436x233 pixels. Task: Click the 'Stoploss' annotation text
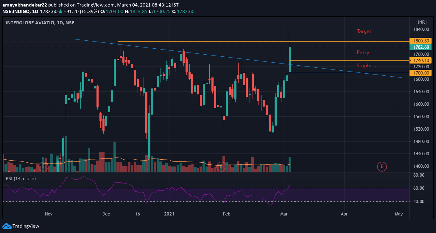(x=366, y=66)
